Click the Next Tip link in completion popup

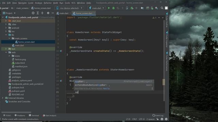click(x=106, y=88)
